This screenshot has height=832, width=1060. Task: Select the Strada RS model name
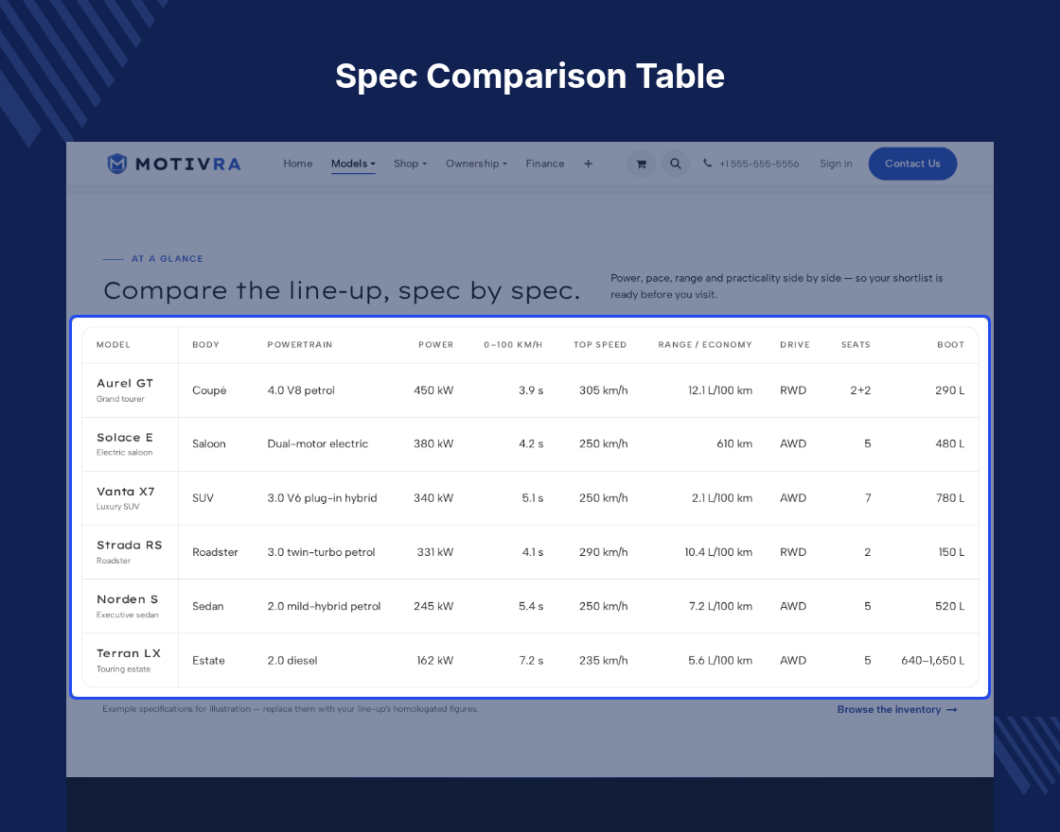(x=129, y=545)
